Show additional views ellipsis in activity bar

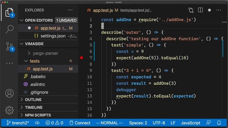(10, 63)
